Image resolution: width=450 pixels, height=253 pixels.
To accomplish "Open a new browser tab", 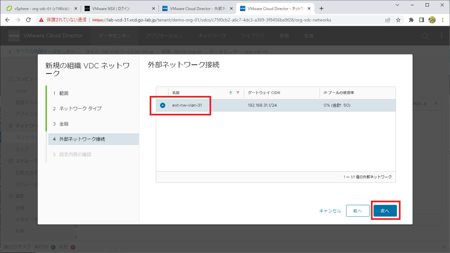I will click(321, 9).
